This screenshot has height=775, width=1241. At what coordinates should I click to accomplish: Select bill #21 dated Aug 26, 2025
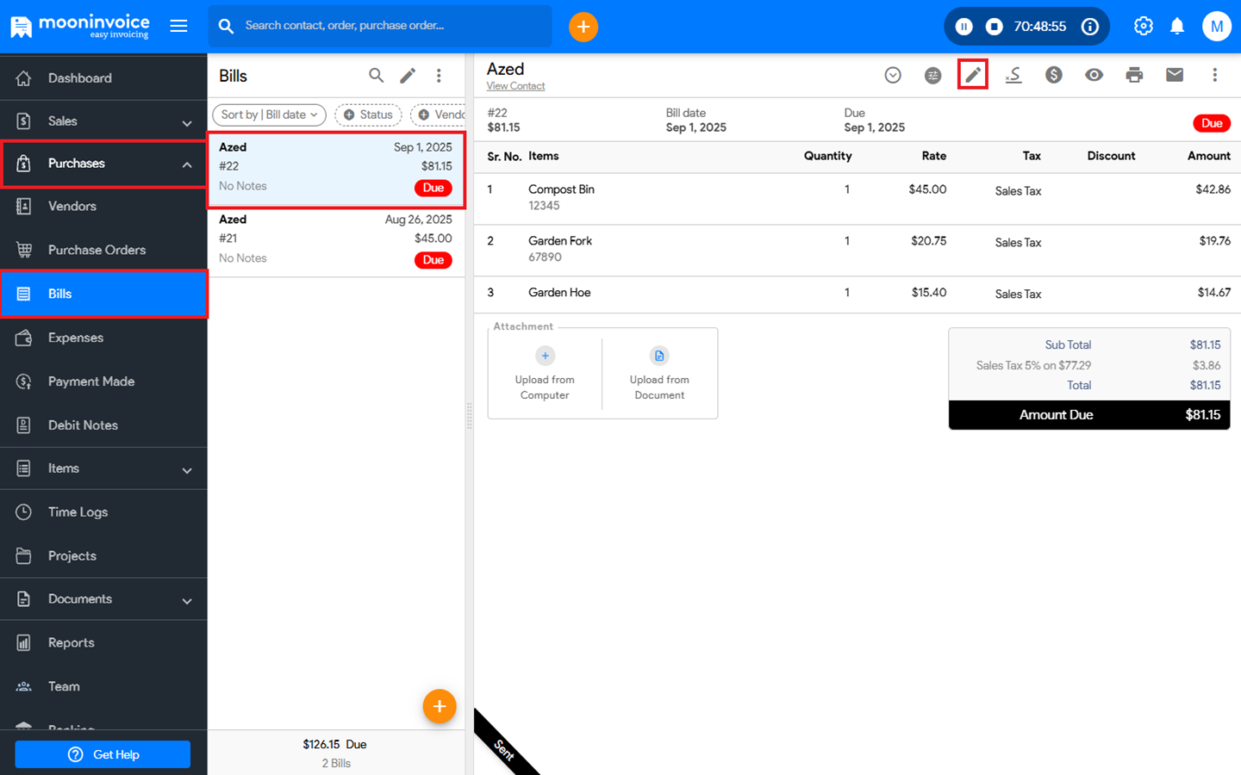(336, 239)
